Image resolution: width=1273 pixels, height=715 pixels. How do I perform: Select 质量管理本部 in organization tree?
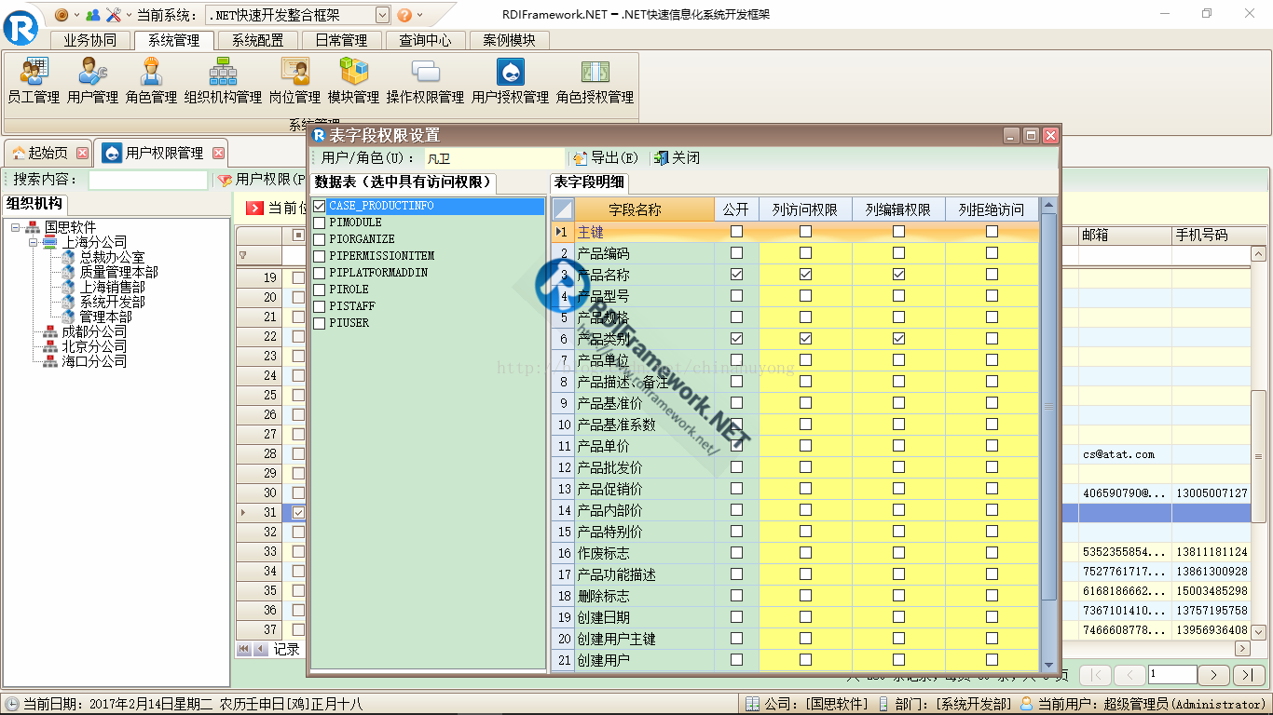(x=118, y=272)
